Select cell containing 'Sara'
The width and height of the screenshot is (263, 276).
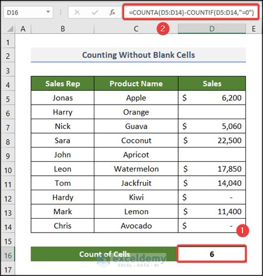(63, 140)
